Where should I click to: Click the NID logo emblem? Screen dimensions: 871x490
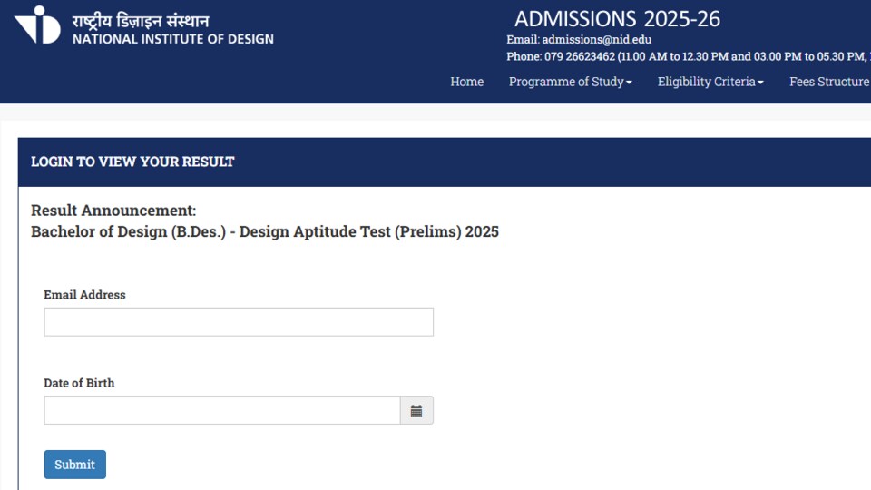click(37, 24)
